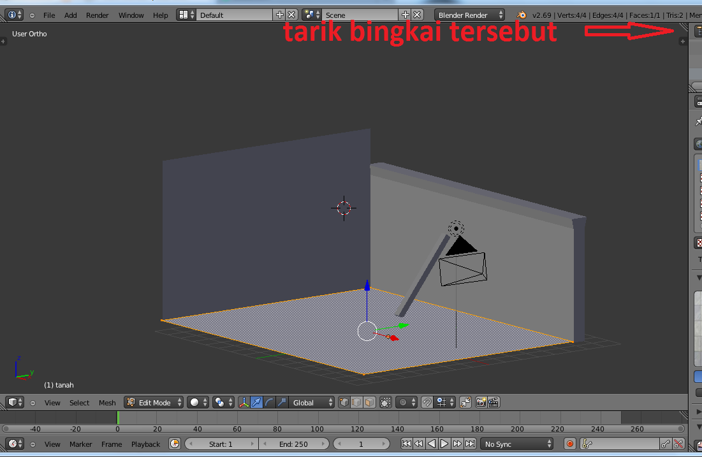The width and height of the screenshot is (702, 457).
Task: Click the Default screen layout name field
Action: [x=234, y=15]
